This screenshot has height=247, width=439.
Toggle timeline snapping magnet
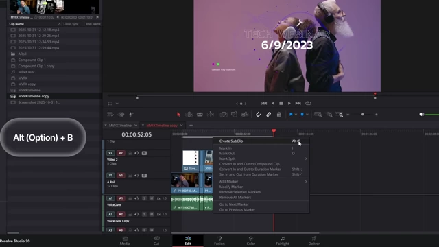[x=258, y=115]
